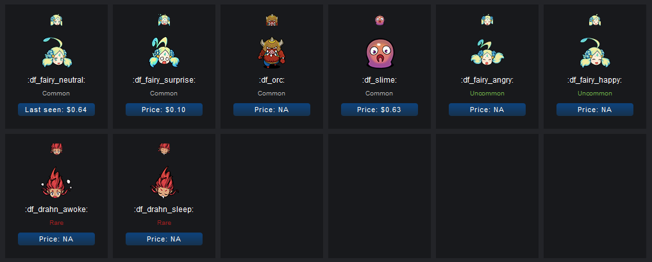652x262 pixels.
Task: Click the Rare label under df_drahn_sleep
Action: [x=164, y=223]
